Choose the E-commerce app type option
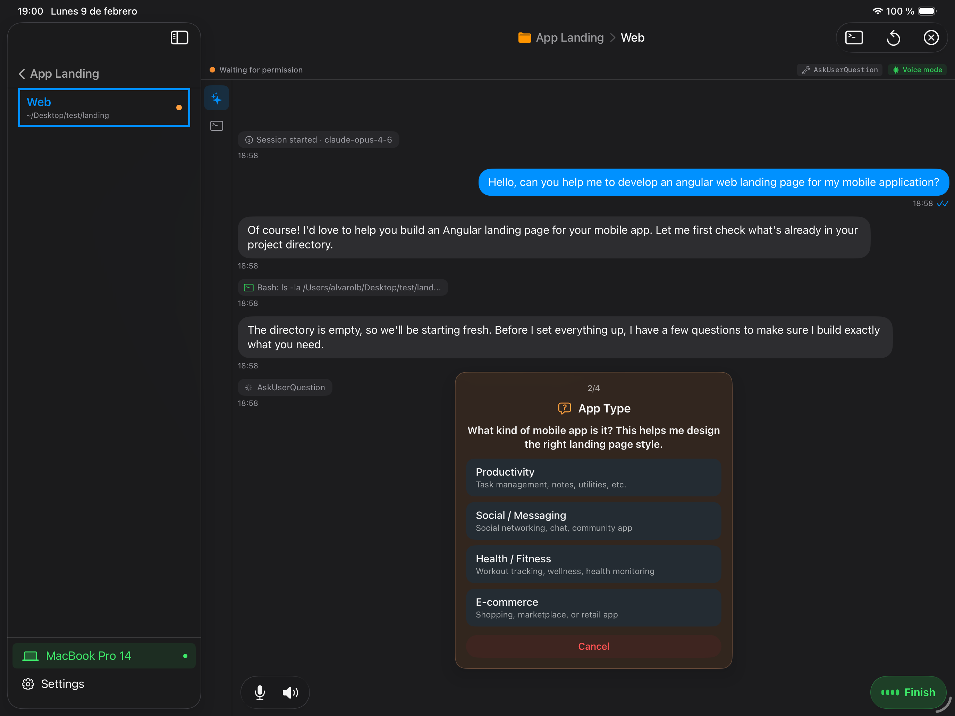 tap(594, 608)
